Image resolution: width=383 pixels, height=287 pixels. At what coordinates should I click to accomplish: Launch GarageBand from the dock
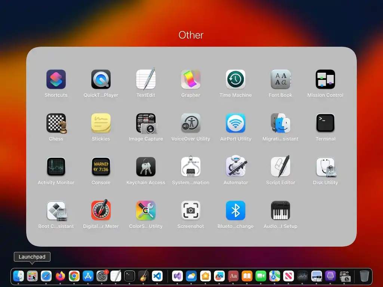(x=143, y=276)
